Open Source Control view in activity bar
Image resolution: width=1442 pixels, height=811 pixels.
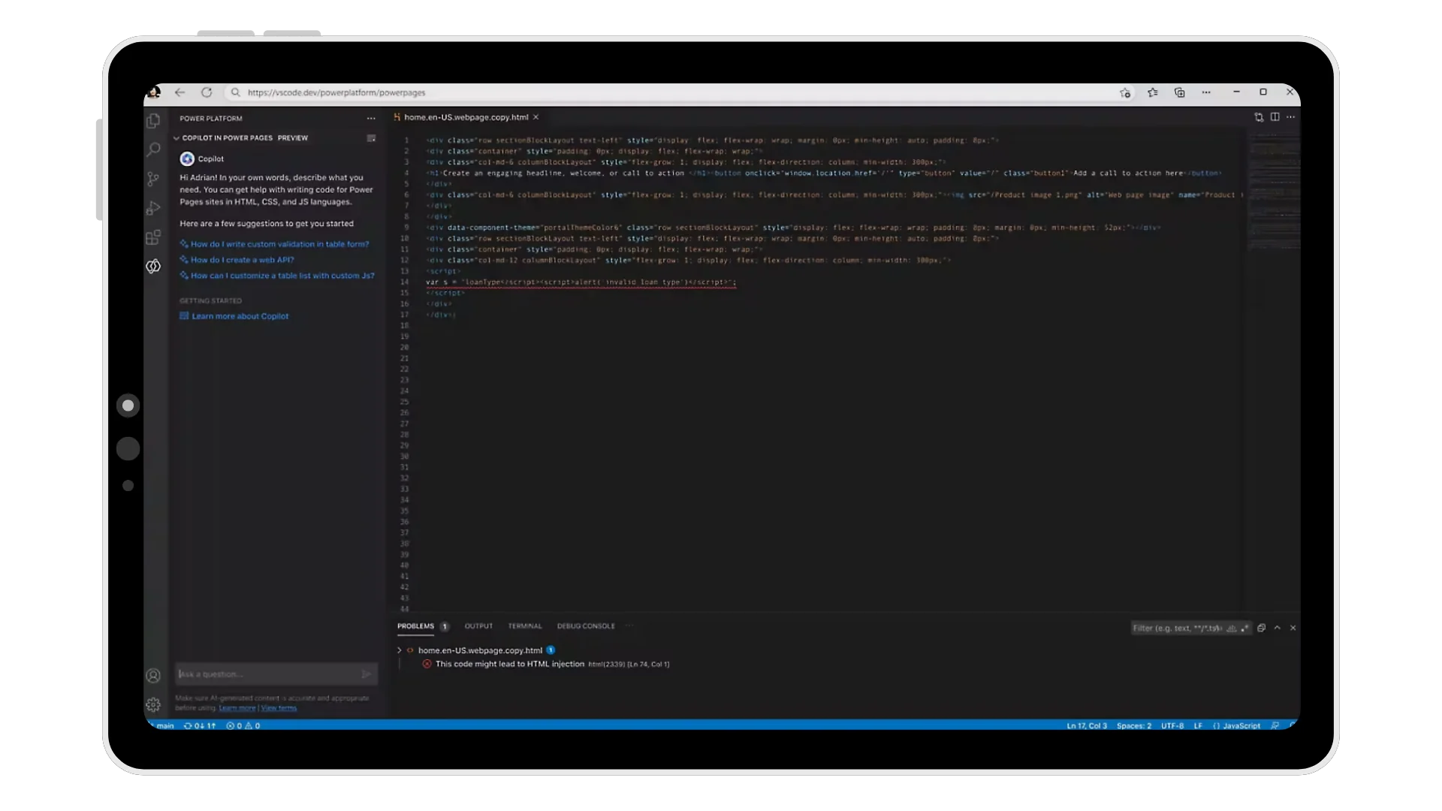tap(153, 179)
